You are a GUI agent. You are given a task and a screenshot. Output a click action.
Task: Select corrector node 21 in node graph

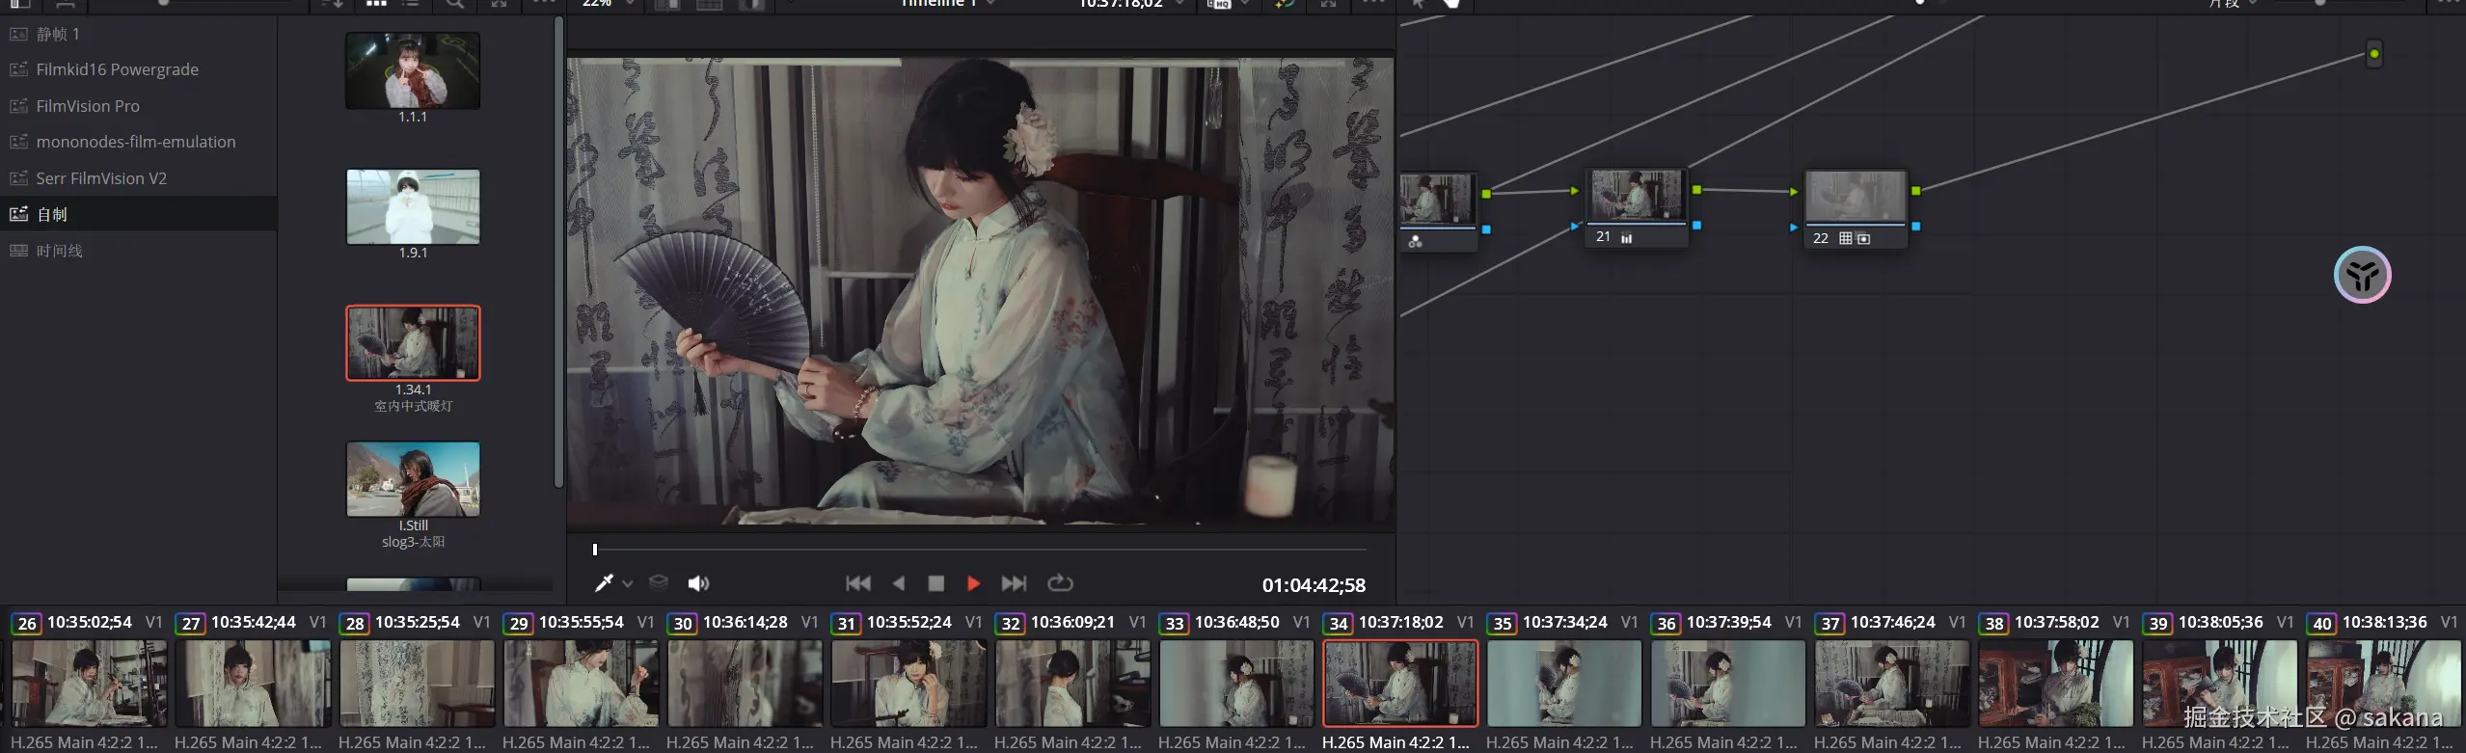click(x=1636, y=198)
